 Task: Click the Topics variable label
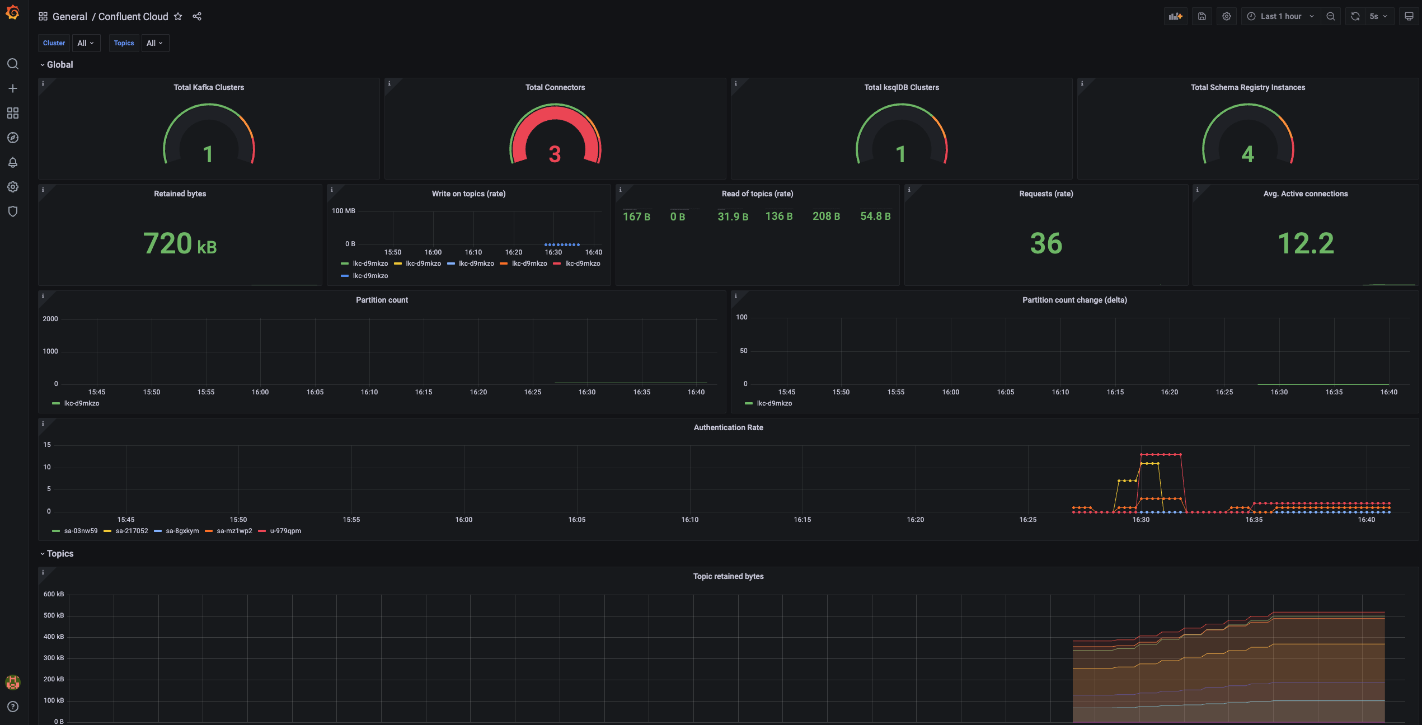point(124,43)
